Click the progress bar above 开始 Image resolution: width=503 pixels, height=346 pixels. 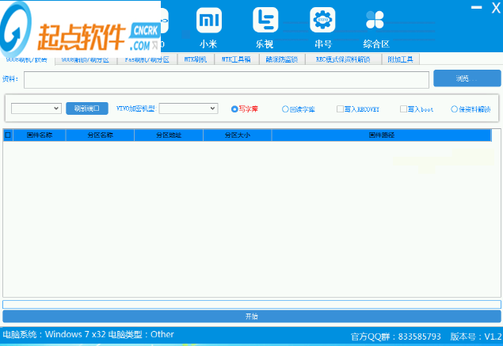pyautogui.click(x=252, y=304)
